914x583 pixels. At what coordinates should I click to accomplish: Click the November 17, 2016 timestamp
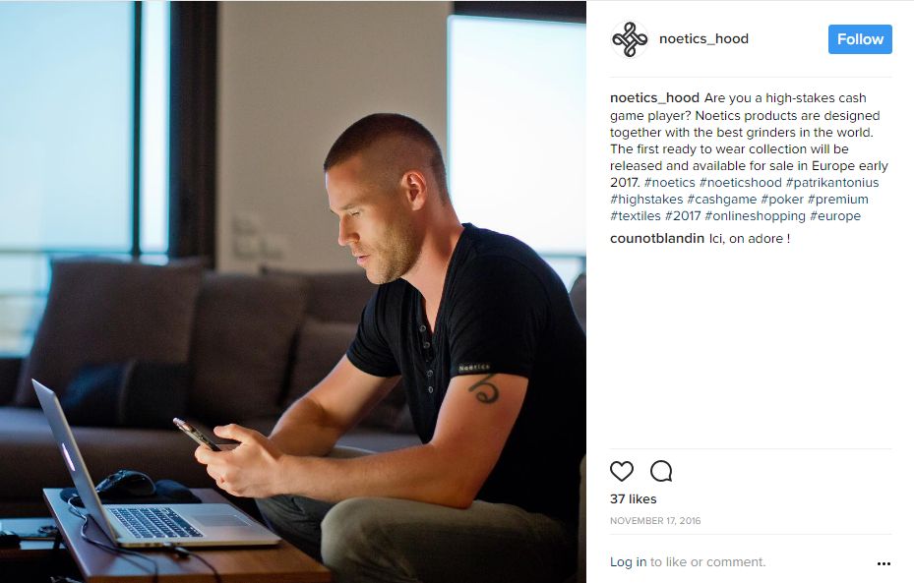click(x=655, y=521)
